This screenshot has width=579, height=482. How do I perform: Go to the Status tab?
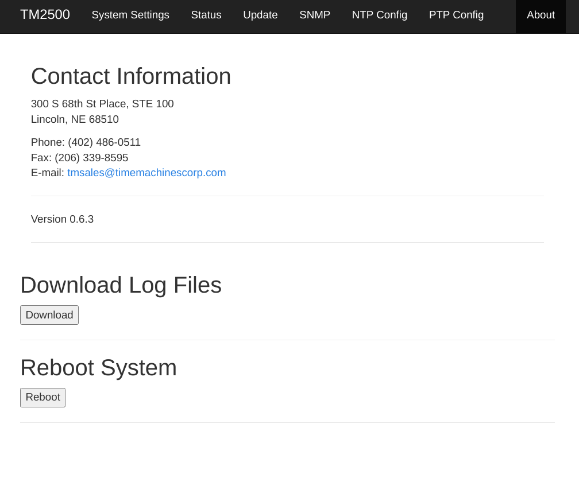click(206, 15)
